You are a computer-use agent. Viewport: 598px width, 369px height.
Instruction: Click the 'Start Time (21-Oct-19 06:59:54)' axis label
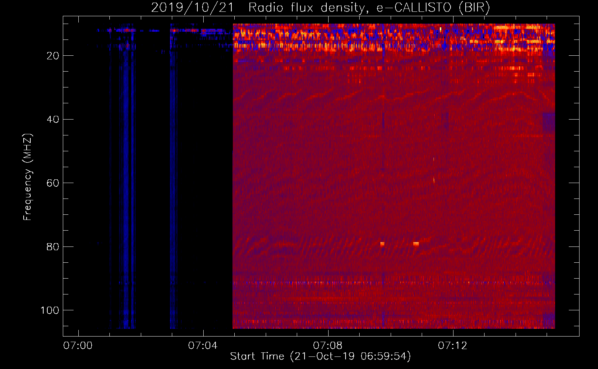(320, 356)
